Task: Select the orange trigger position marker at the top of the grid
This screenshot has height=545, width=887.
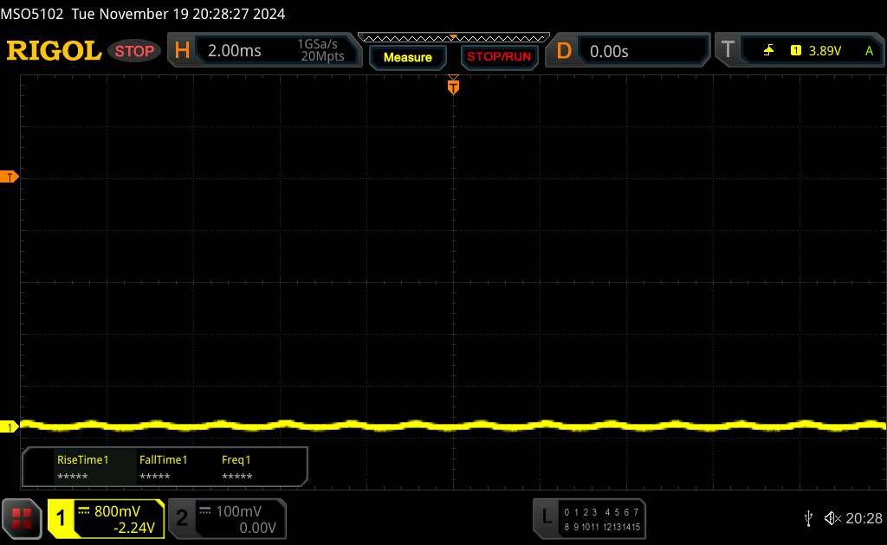Action: click(453, 86)
